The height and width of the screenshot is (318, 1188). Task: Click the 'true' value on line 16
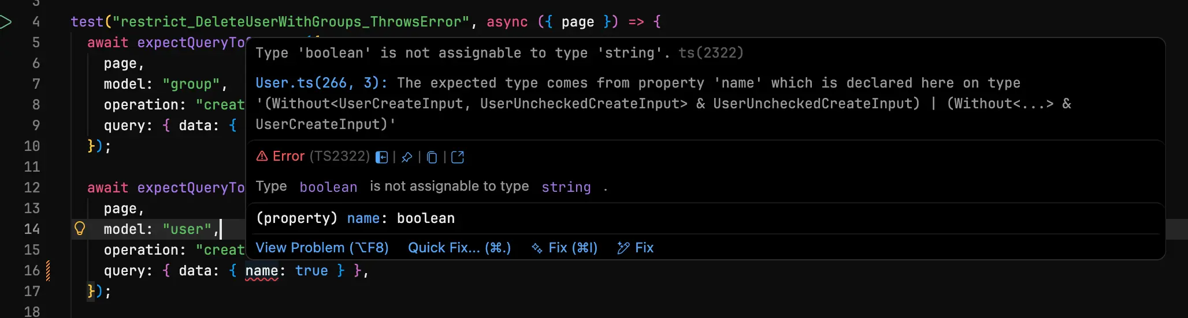click(311, 271)
